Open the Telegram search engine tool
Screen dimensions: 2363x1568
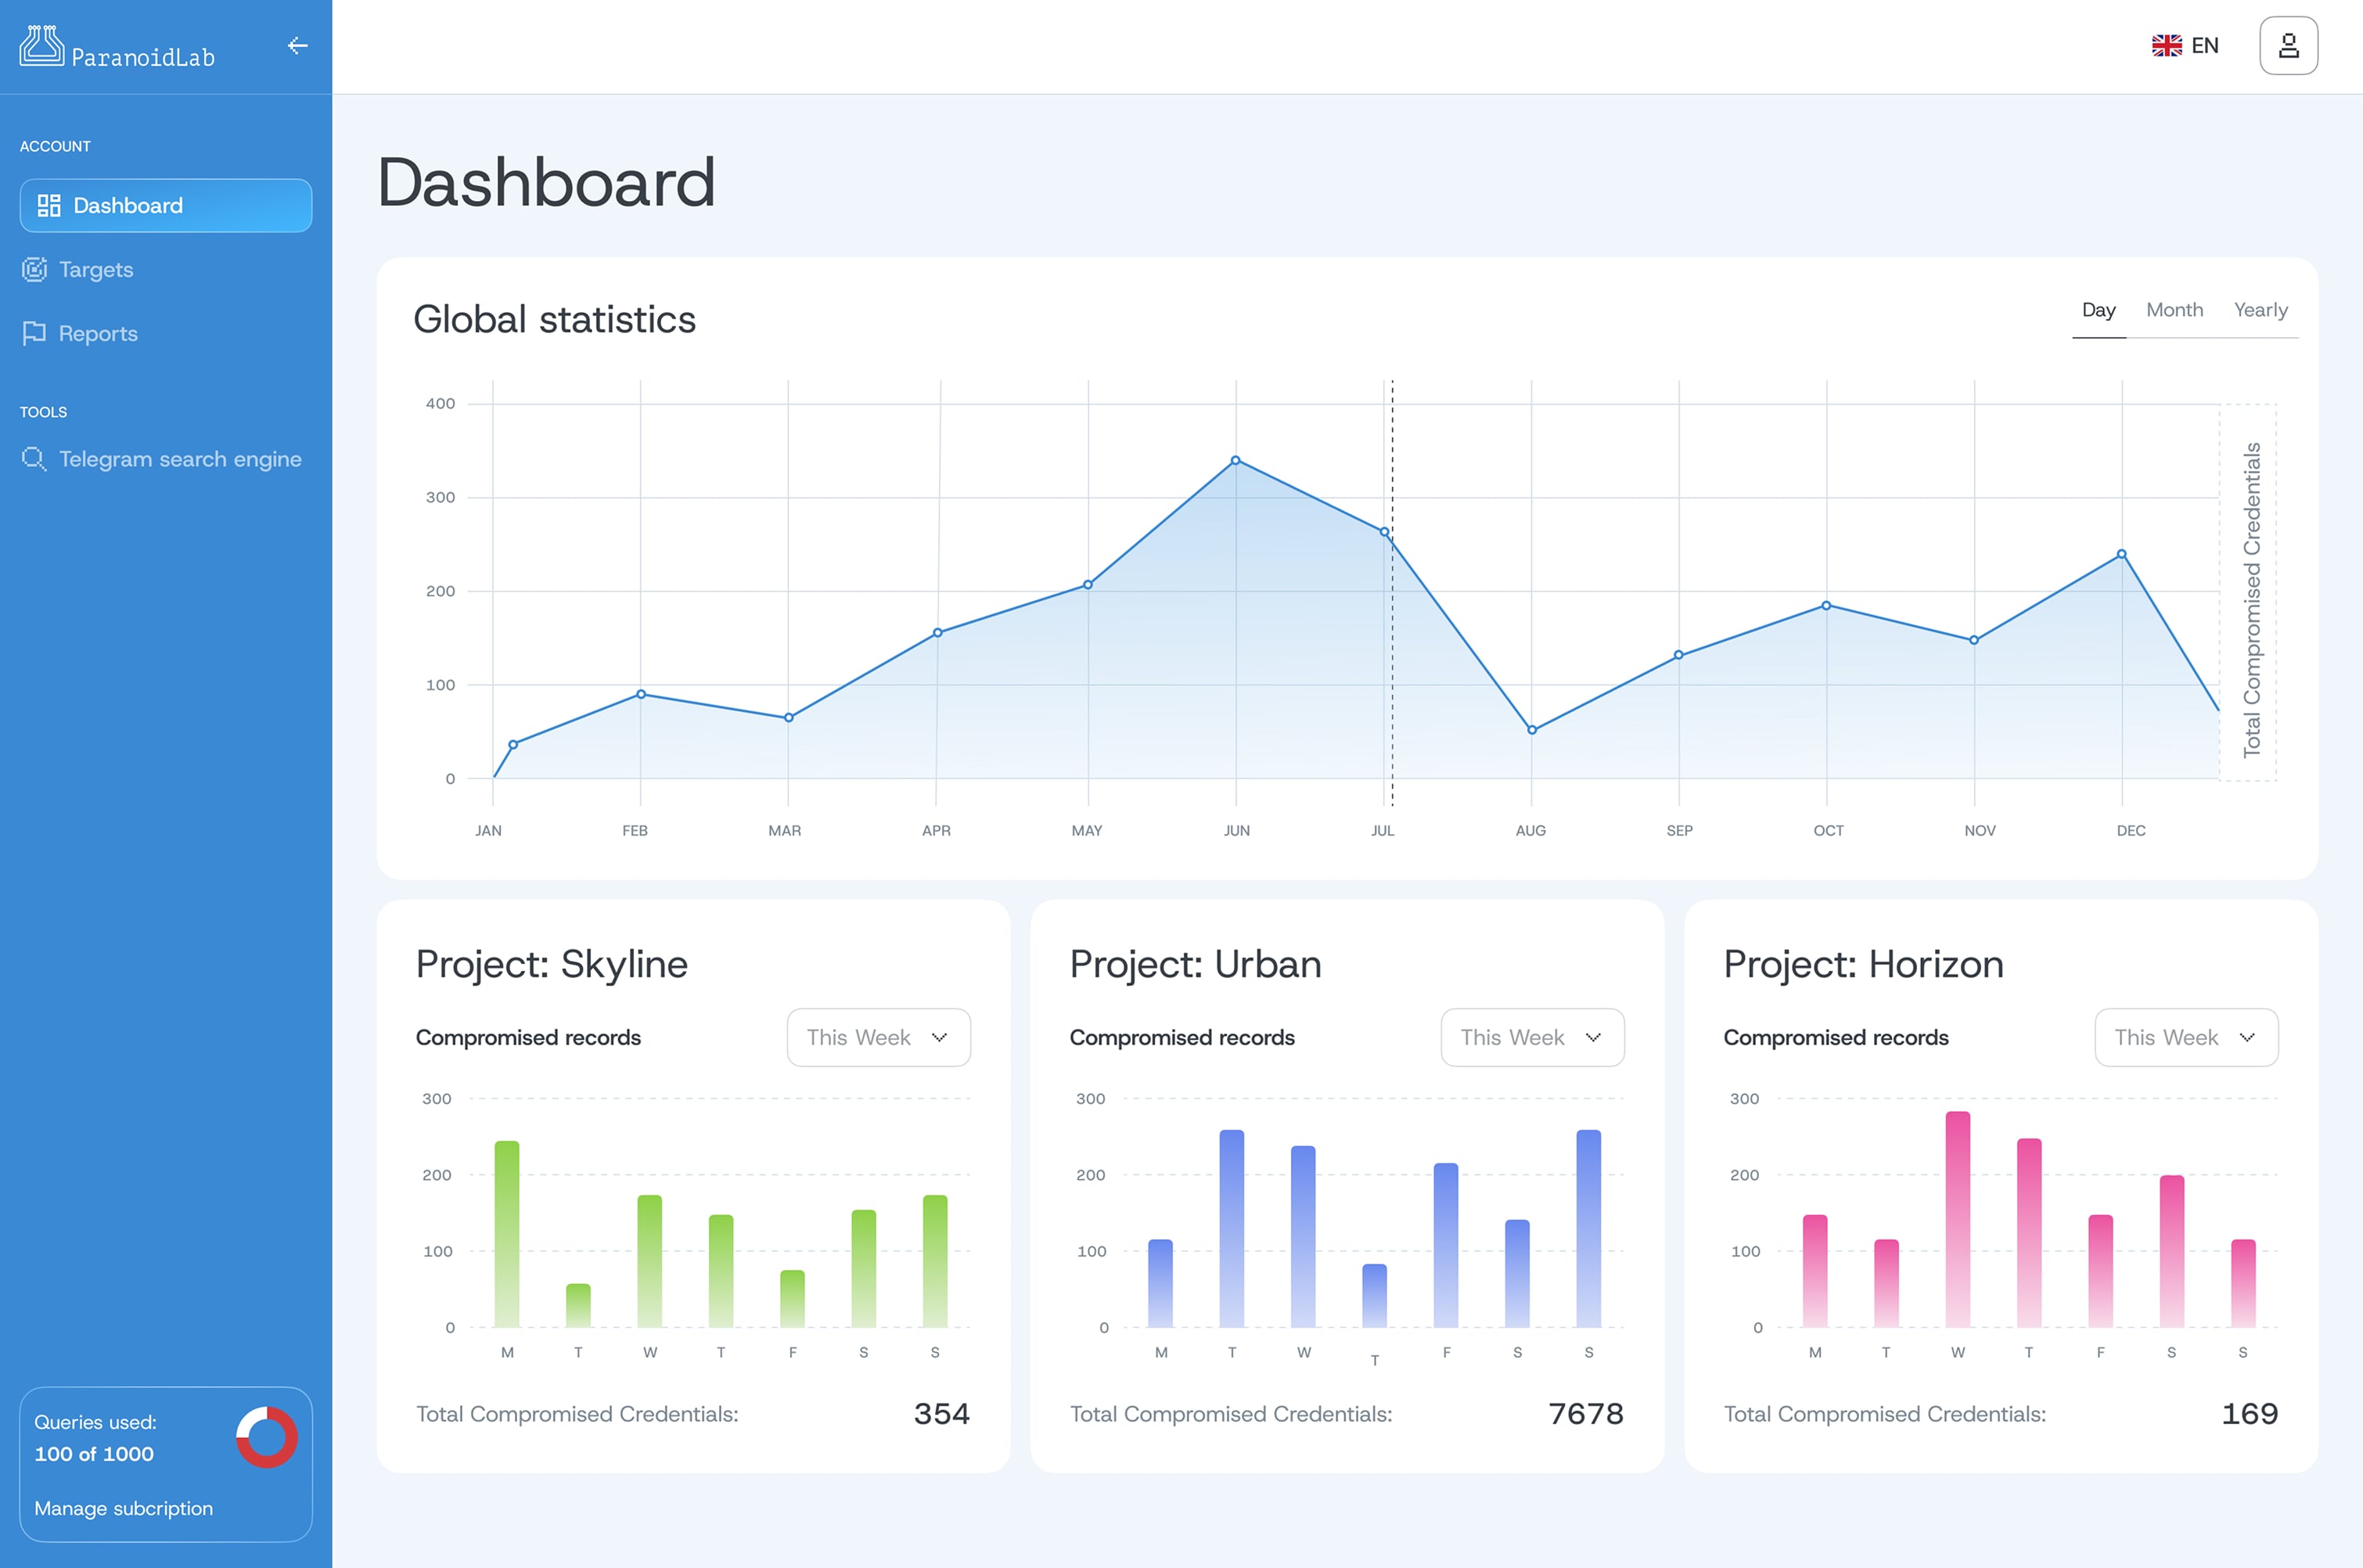pyautogui.click(x=180, y=459)
